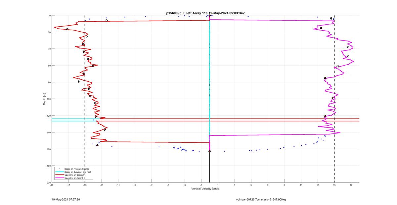Click the depth axis tick label 200

pyautogui.click(x=48, y=183)
